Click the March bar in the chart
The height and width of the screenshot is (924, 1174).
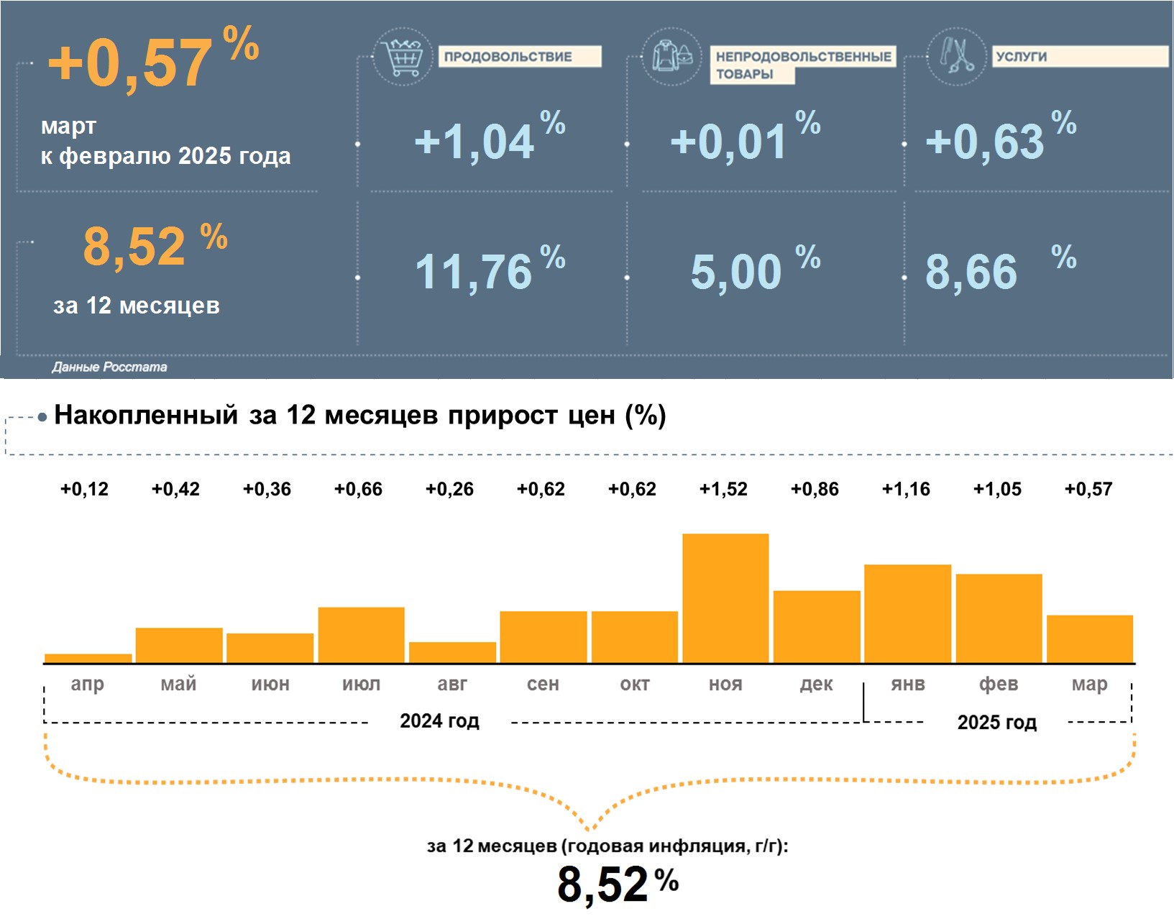point(1090,639)
